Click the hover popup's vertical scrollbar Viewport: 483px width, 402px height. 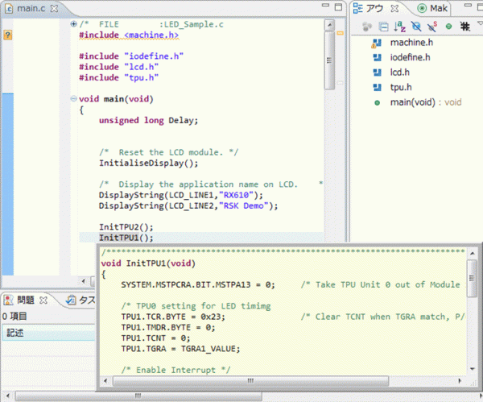click(x=472, y=278)
